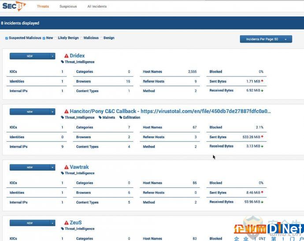Image resolution: width=304 pixels, height=241 pixels.
Task: Click green down arrow next to 3.13 MiB
Action: tap(262, 146)
